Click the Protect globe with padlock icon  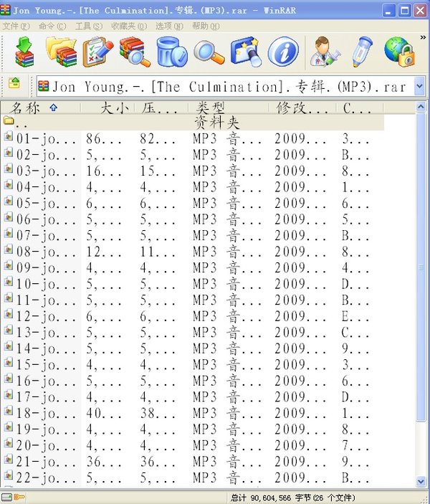(399, 52)
